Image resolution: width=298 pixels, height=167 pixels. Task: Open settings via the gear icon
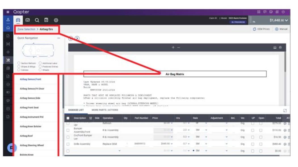point(56,20)
